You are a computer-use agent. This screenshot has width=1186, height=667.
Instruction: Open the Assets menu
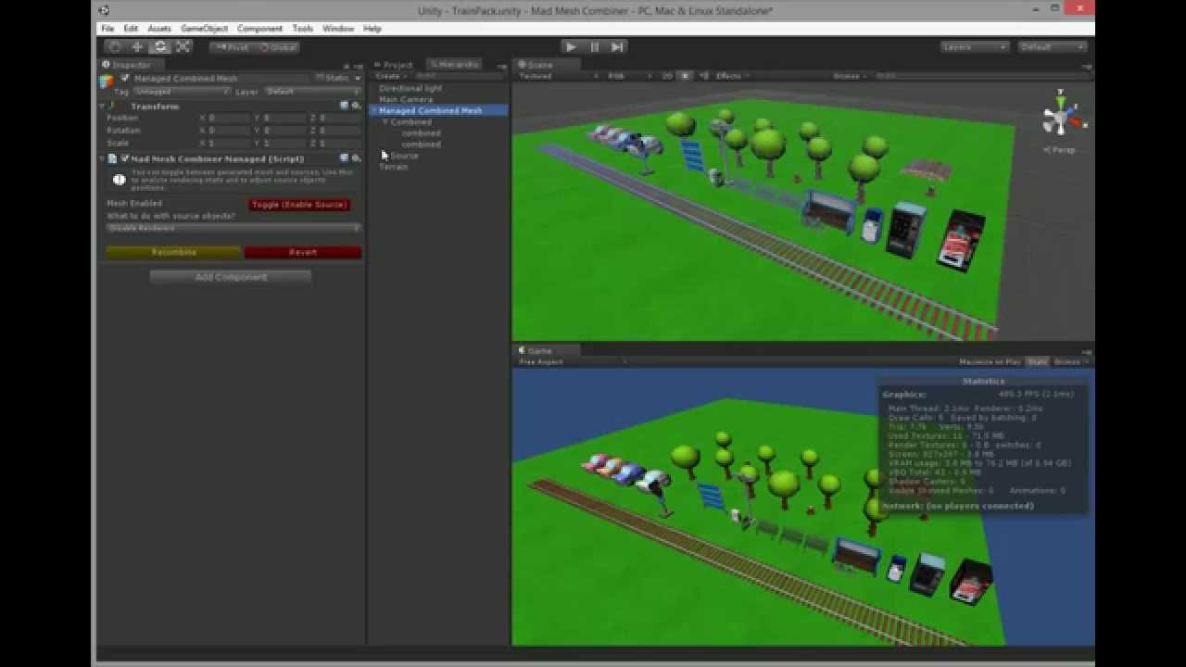point(159,29)
